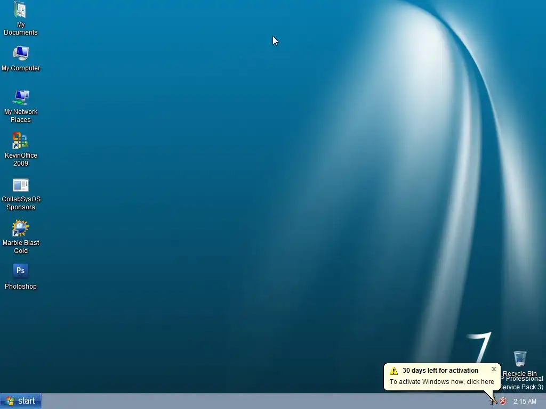Open the Start menu

coord(21,401)
